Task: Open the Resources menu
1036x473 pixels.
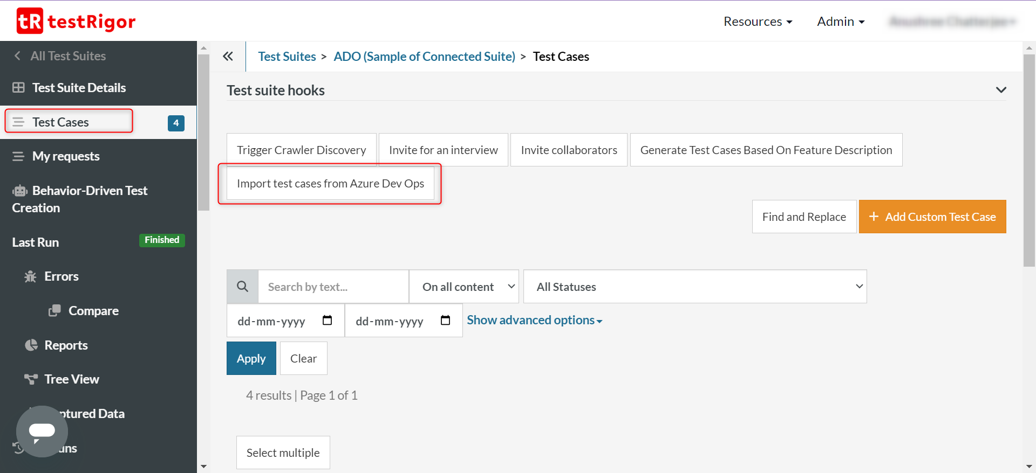Action: pos(758,22)
